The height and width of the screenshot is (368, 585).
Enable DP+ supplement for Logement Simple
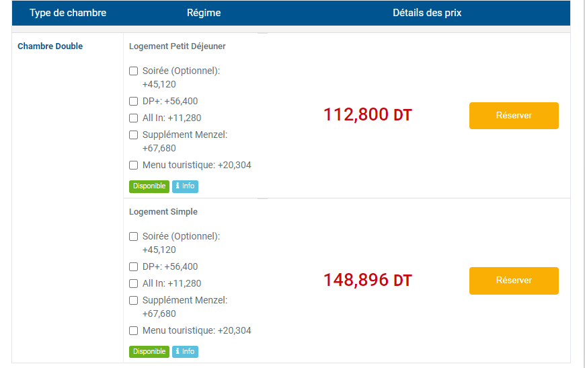tap(134, 267)
